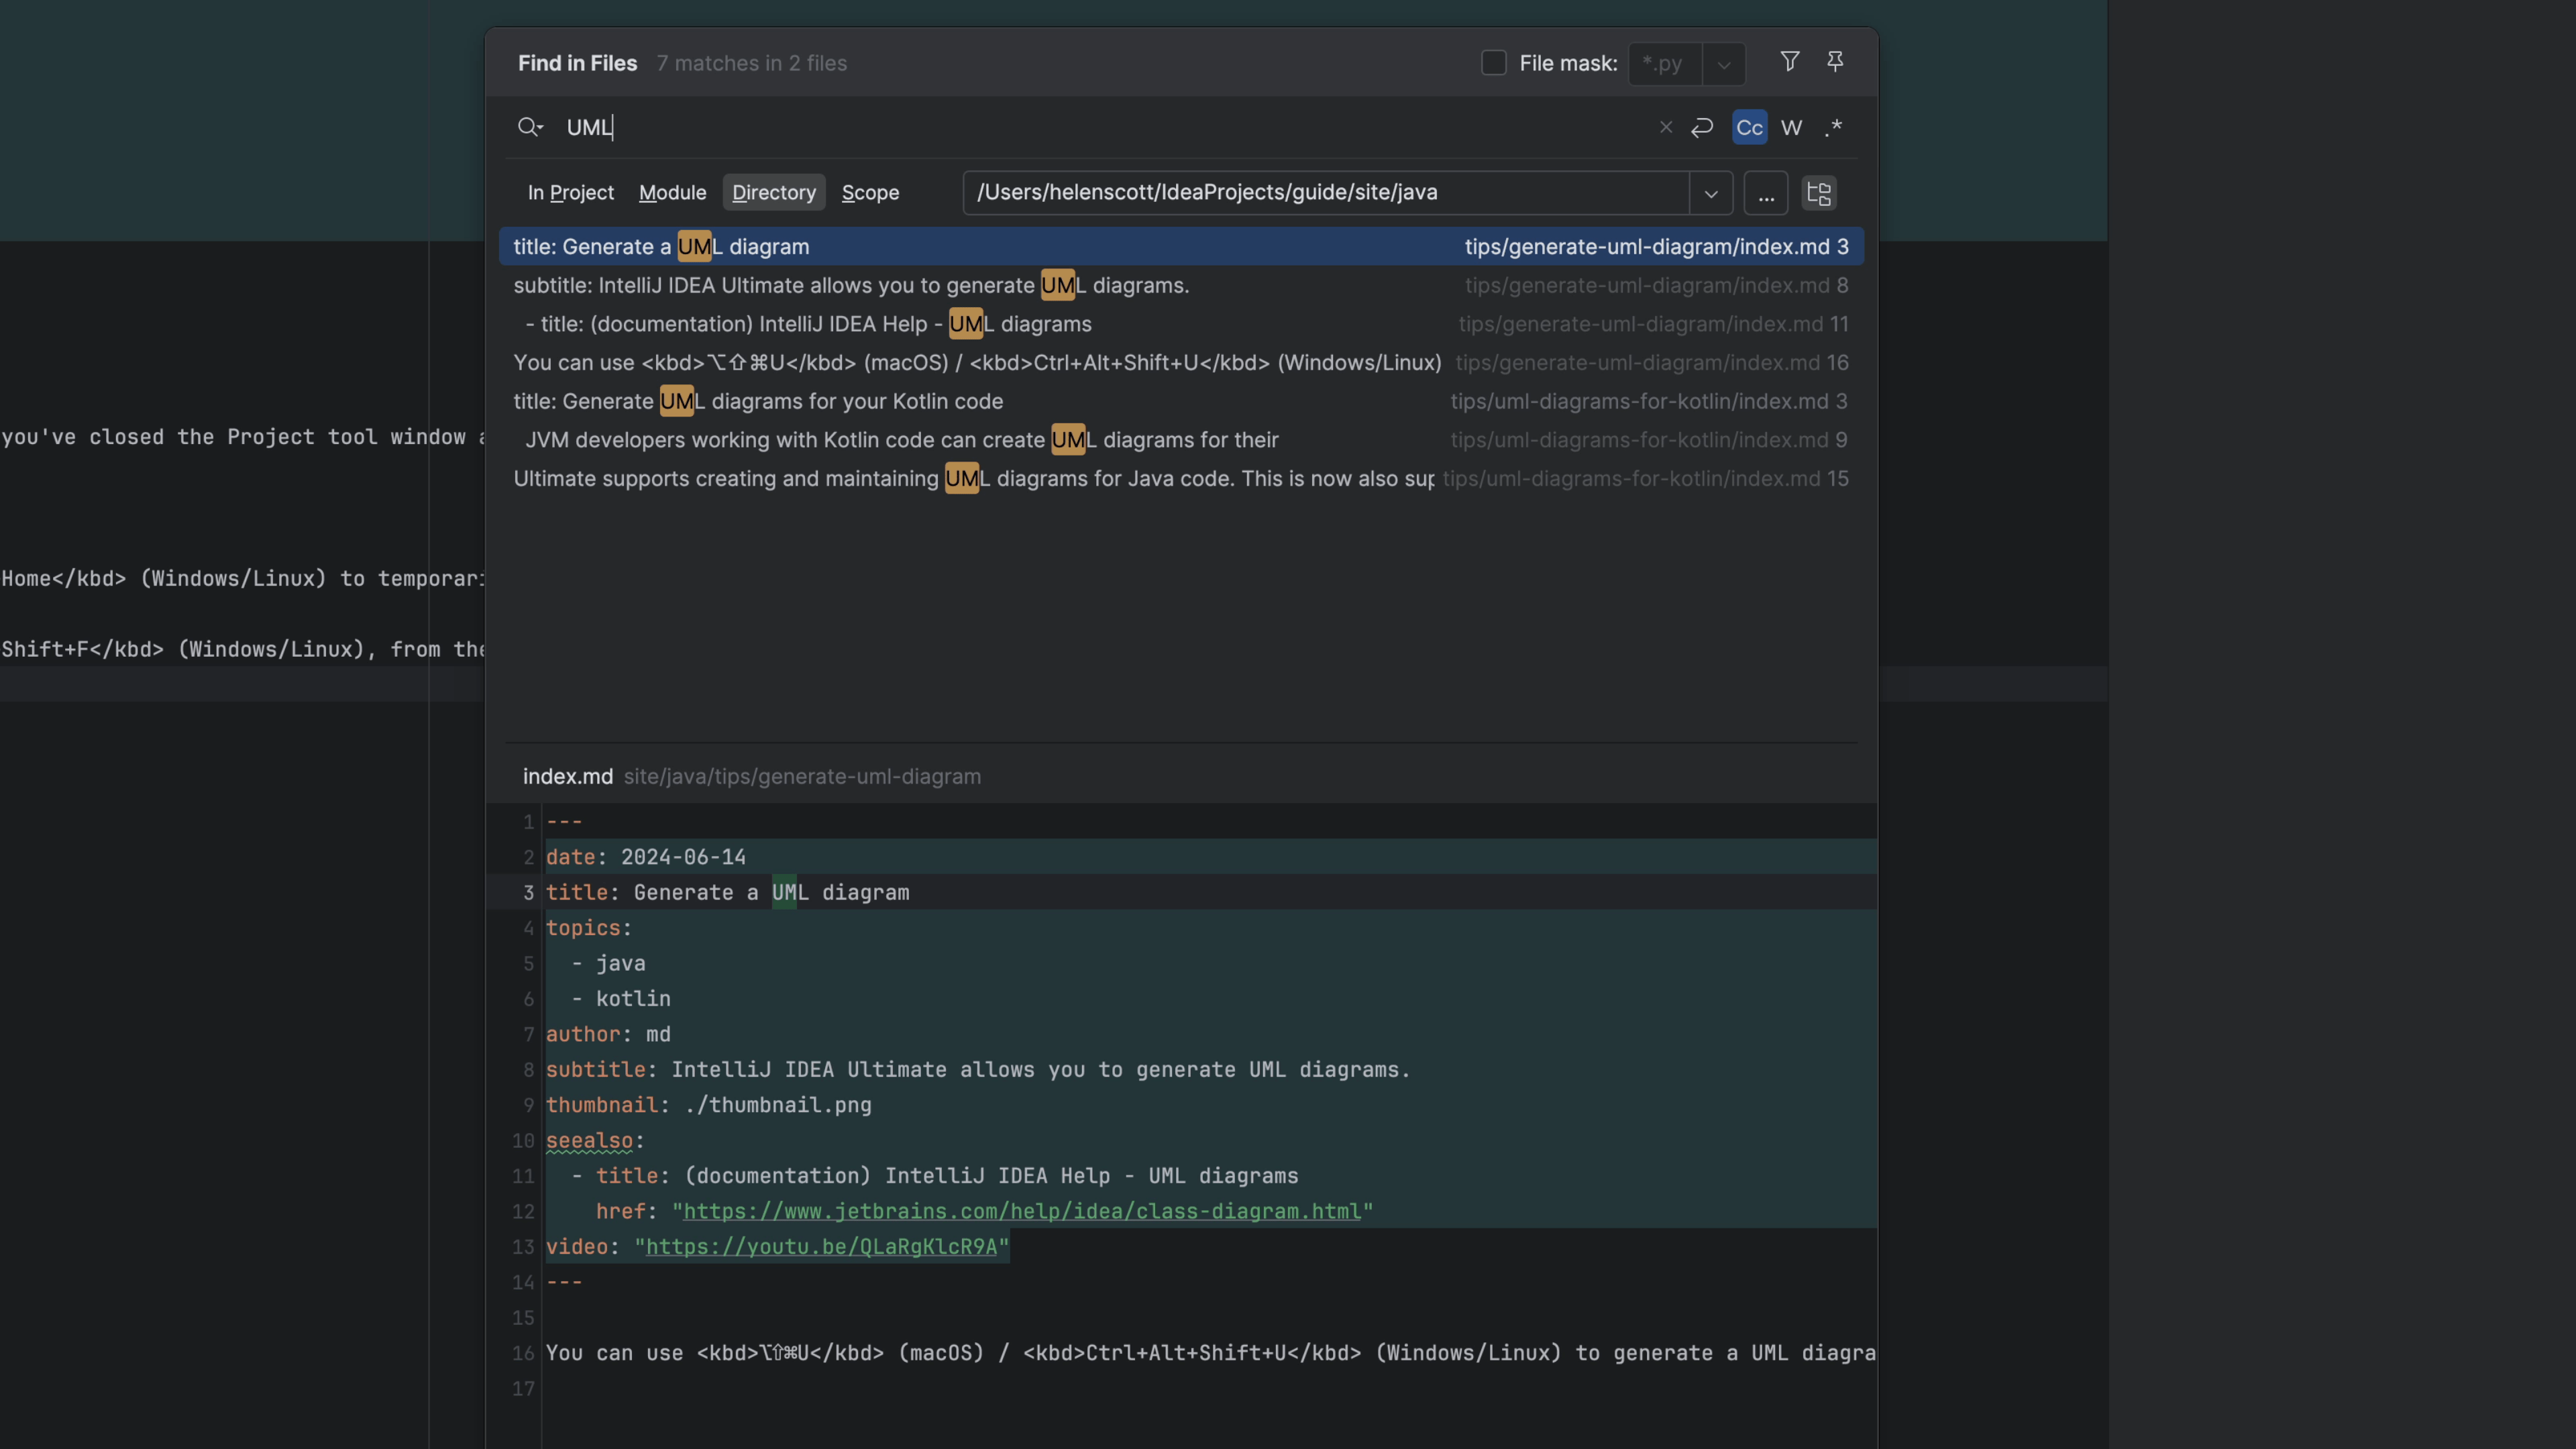Click into the UML search text field

click(1100, 127)
